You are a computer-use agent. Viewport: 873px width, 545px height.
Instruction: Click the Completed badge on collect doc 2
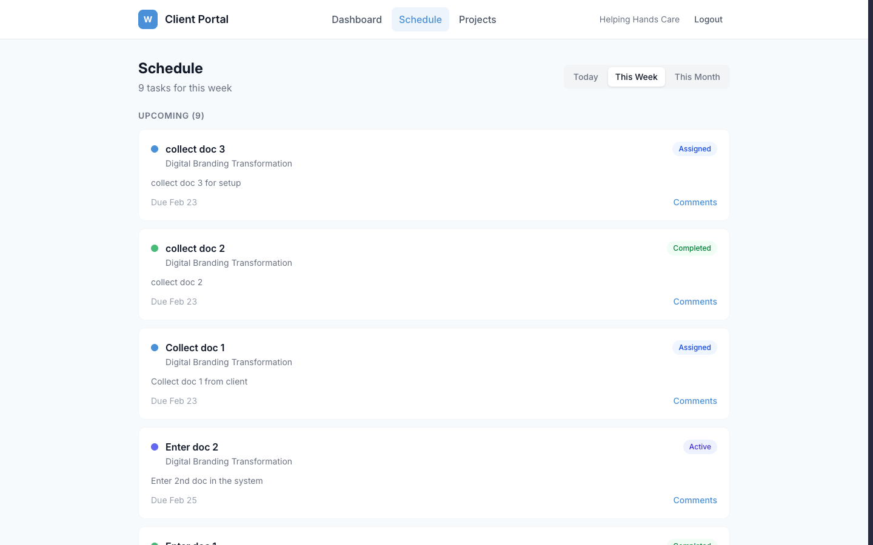[692, 248]
